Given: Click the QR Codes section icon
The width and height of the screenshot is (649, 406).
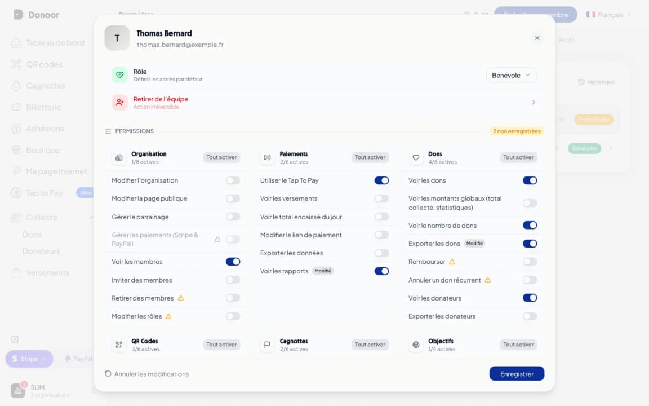Looking at the screenshot, I should point(119,345).
